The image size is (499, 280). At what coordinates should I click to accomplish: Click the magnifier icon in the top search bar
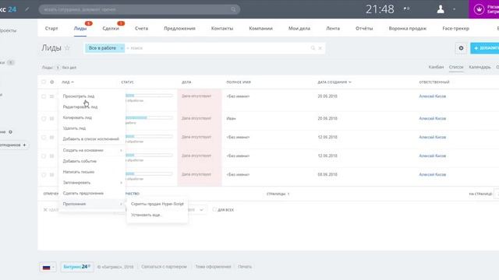pyautogui.click(x=234, y=9)
